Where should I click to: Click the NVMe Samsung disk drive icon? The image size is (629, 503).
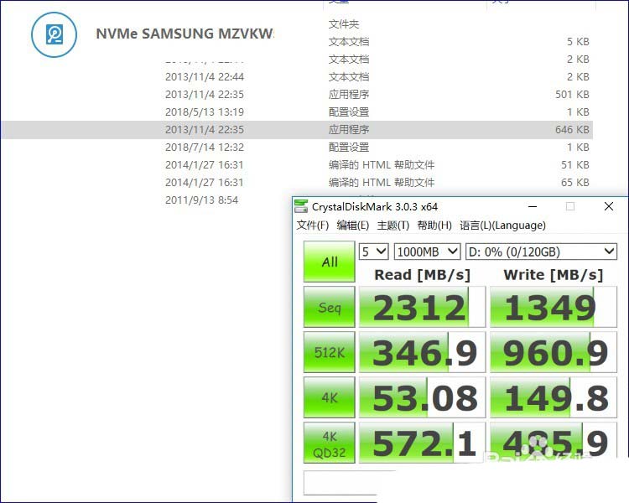click(55, 34)
